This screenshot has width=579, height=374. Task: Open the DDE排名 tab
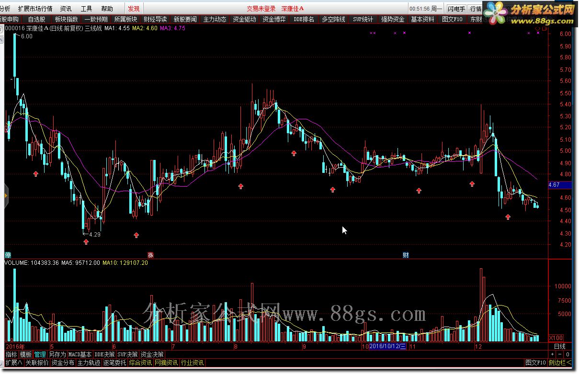(304, 19)
